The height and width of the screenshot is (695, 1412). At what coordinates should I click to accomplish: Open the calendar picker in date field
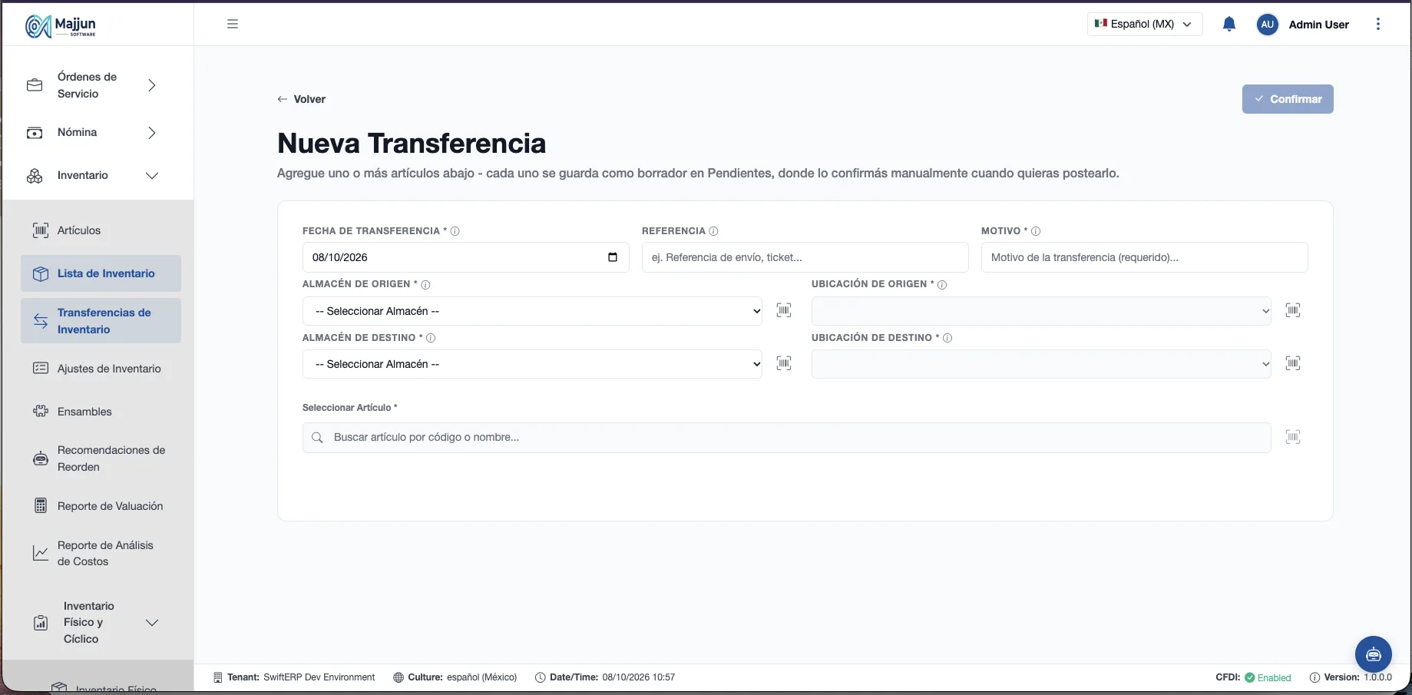[613, 257]
